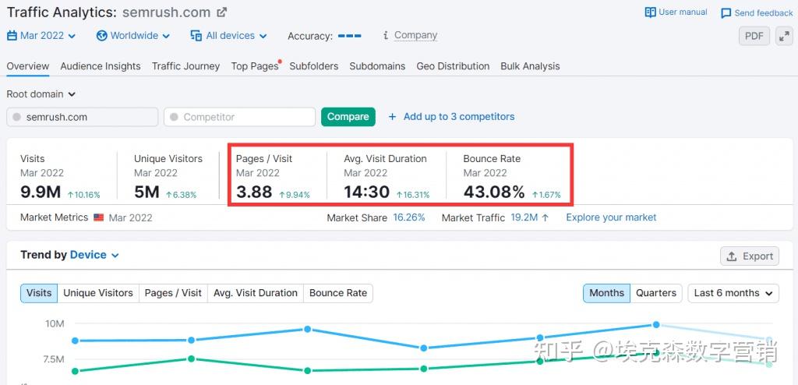Click Add up to 3 competitors link
Viewport: 798px width, 385px height.
459,117
